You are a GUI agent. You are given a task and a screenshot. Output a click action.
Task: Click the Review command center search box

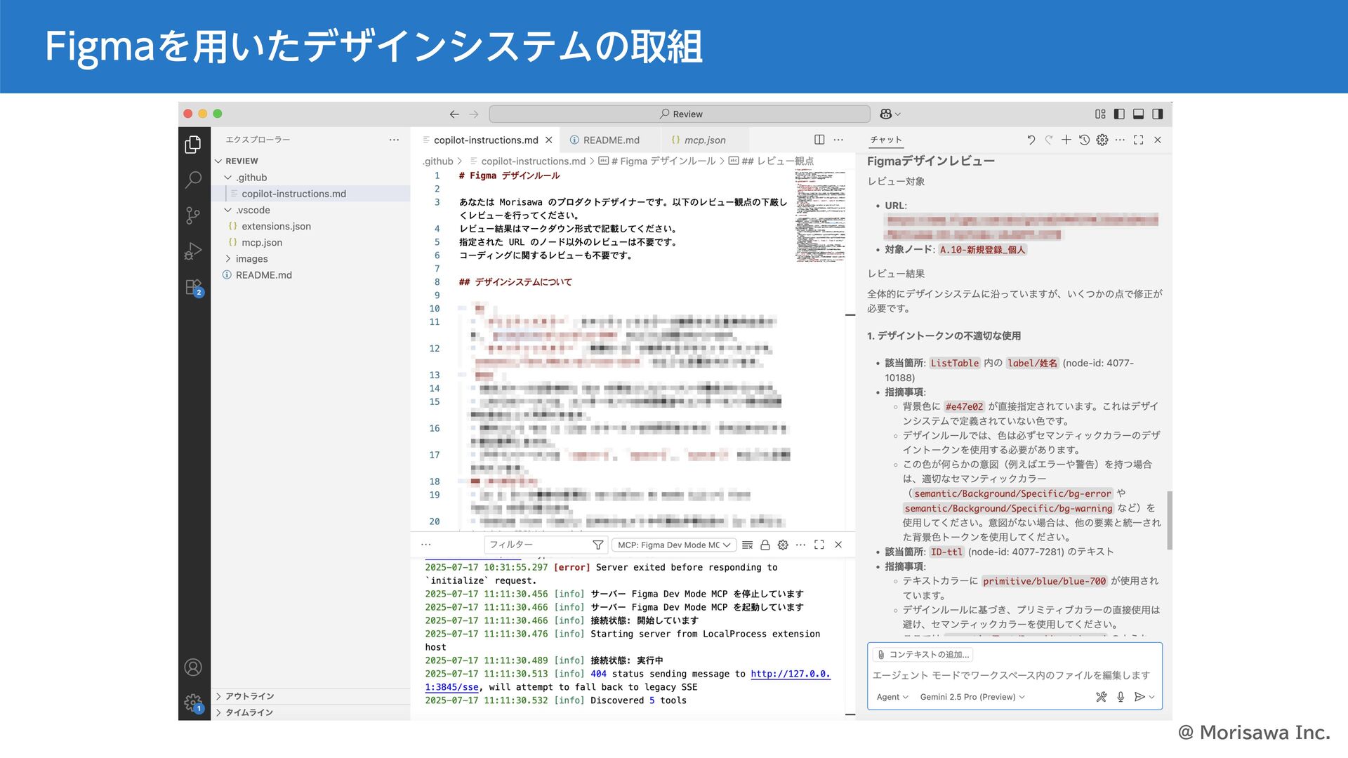coord(680,114)
